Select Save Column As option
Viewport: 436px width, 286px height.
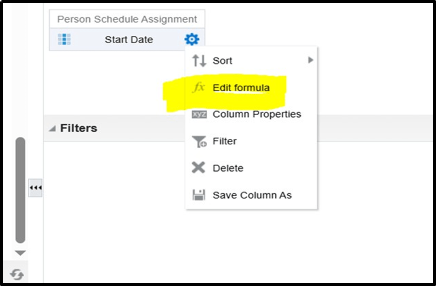pyautogui.click(x=252, y=195)
